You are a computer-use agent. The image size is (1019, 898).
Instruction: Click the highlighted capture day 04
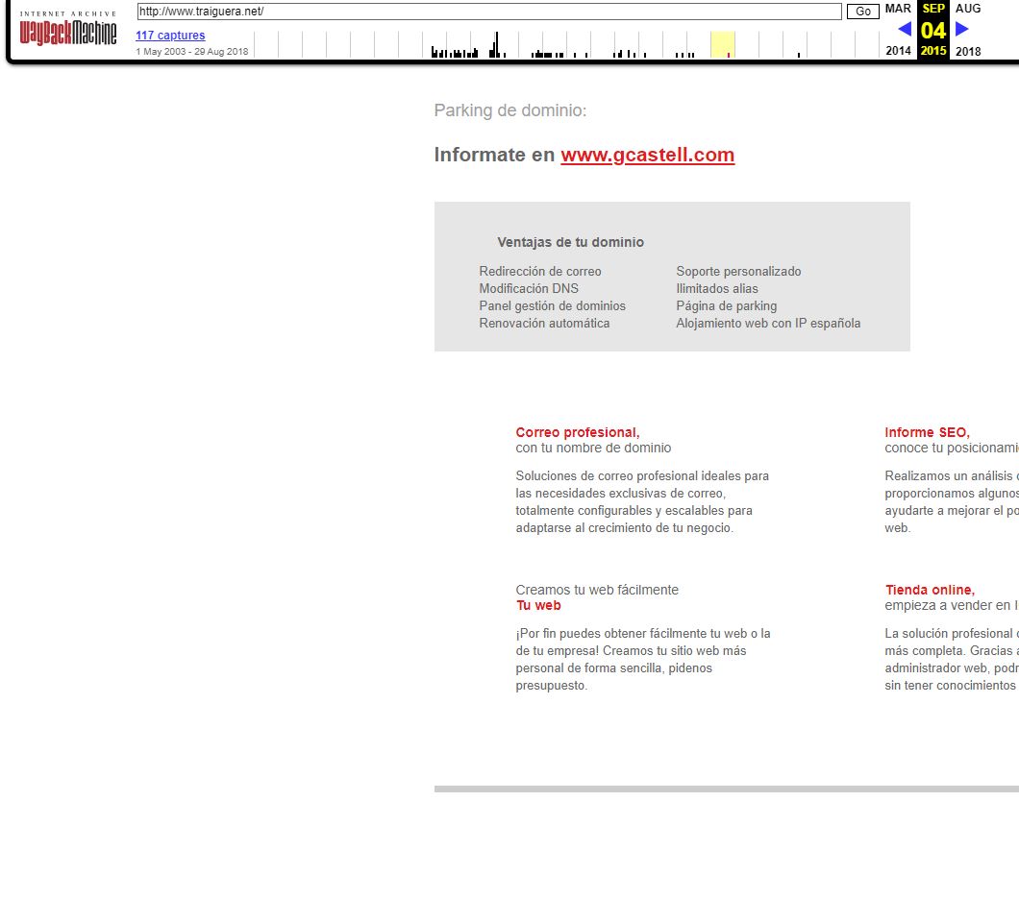click(932, 30)
